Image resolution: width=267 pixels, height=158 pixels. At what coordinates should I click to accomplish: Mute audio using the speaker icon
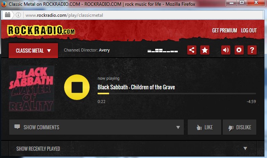click(x=226, y=50)
